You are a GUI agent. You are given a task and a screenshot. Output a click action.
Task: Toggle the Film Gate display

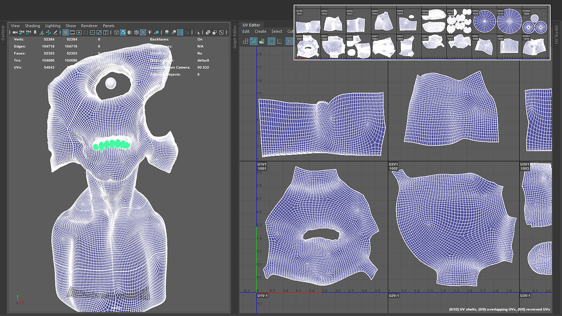click(x=73, y=32)
